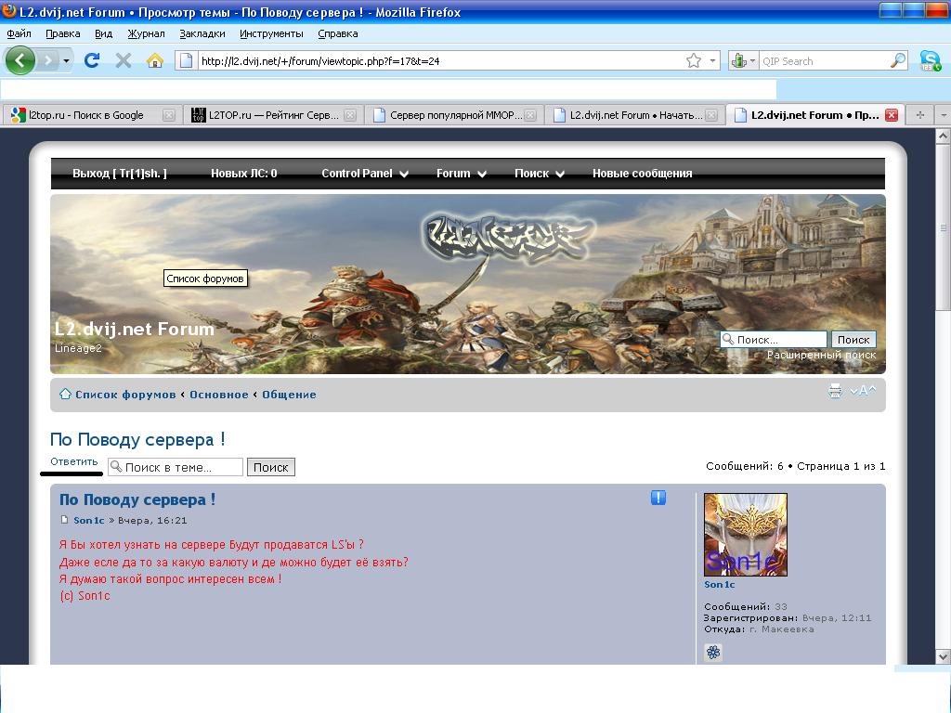Viewport: 951px width, 713px height.
Task: Open the search engine selector dropdown
Action: click(744, 60)
